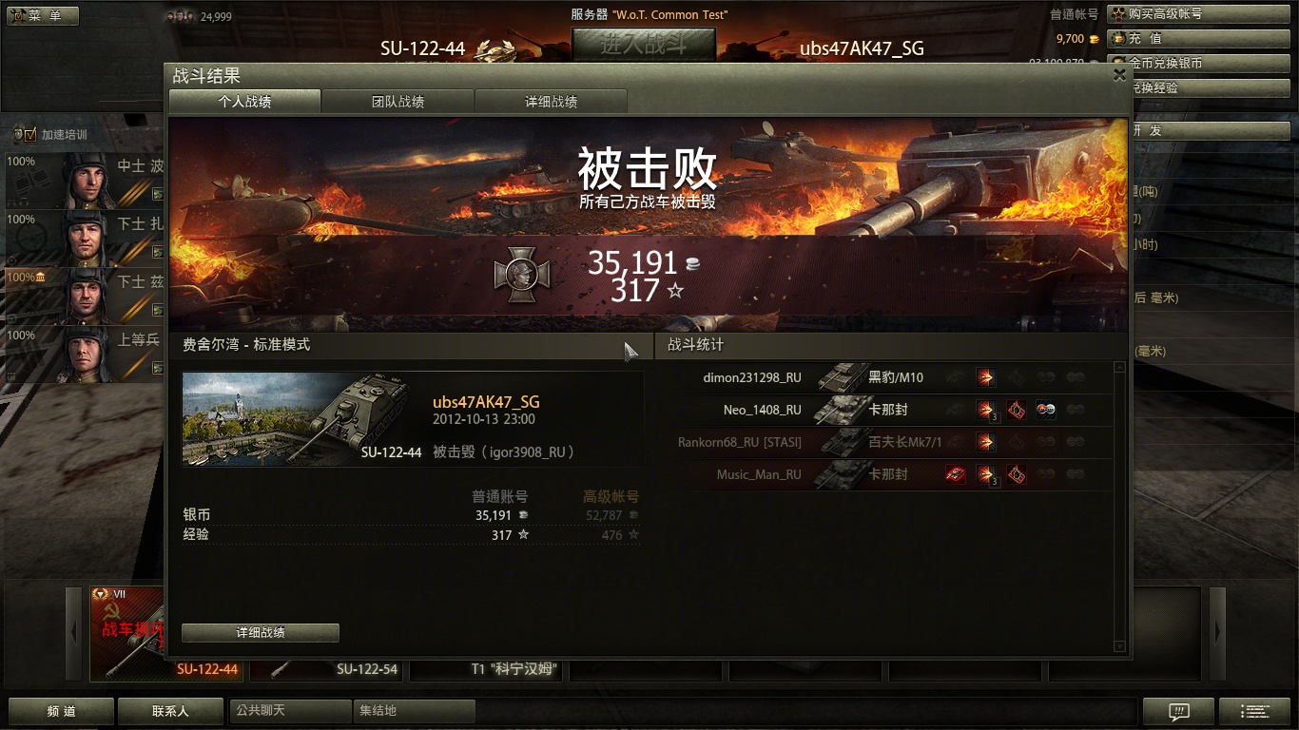This screenshot has height=730, width=1299.
Task: Toggle the 加速培训 accelerated training checkbox
Action: [x=30, y=134]
